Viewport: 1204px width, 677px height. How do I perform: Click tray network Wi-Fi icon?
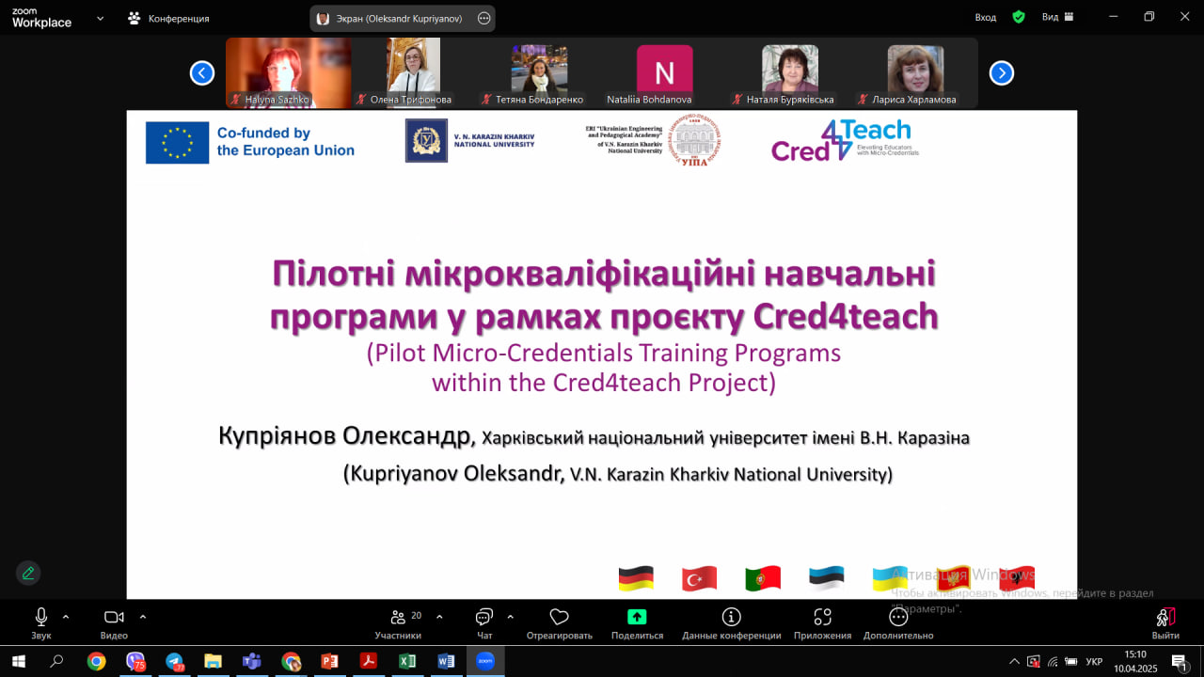1053,662
